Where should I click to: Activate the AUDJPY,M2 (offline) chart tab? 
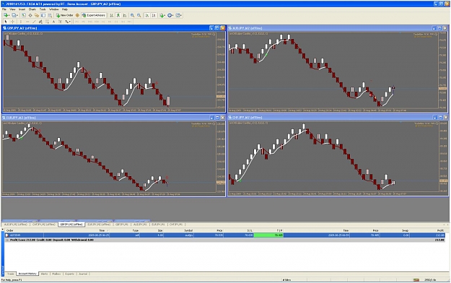click(x=15, y=225)
